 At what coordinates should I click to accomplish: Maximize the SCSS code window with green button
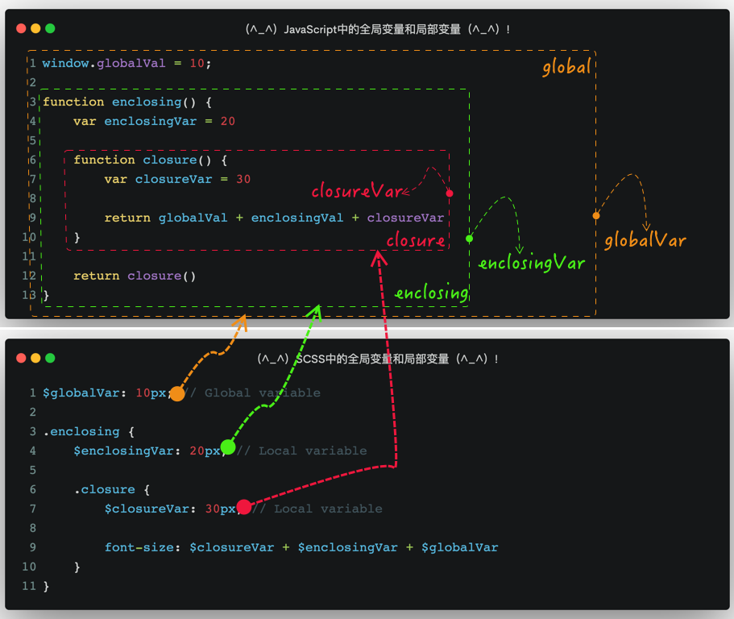[x=50, y=358]
